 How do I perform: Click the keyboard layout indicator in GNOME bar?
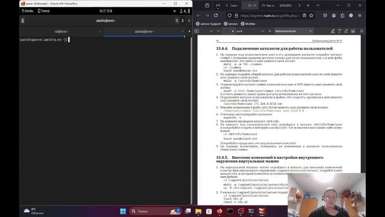coord(174,11)
